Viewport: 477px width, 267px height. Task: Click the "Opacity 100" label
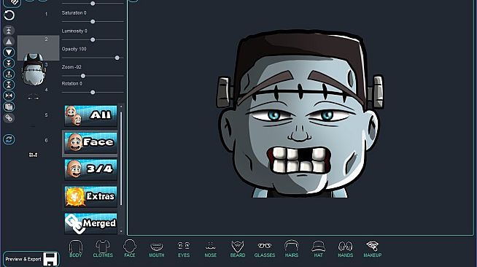click(74, 49)
